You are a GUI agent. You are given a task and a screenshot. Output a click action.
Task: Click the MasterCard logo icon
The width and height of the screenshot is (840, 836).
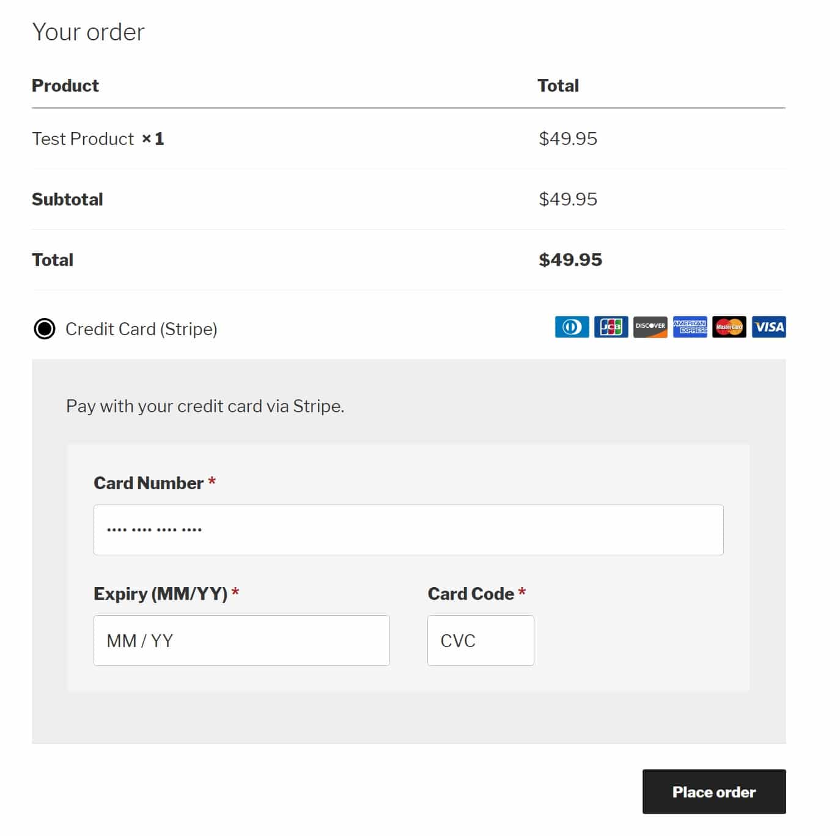tap(729, 327)
